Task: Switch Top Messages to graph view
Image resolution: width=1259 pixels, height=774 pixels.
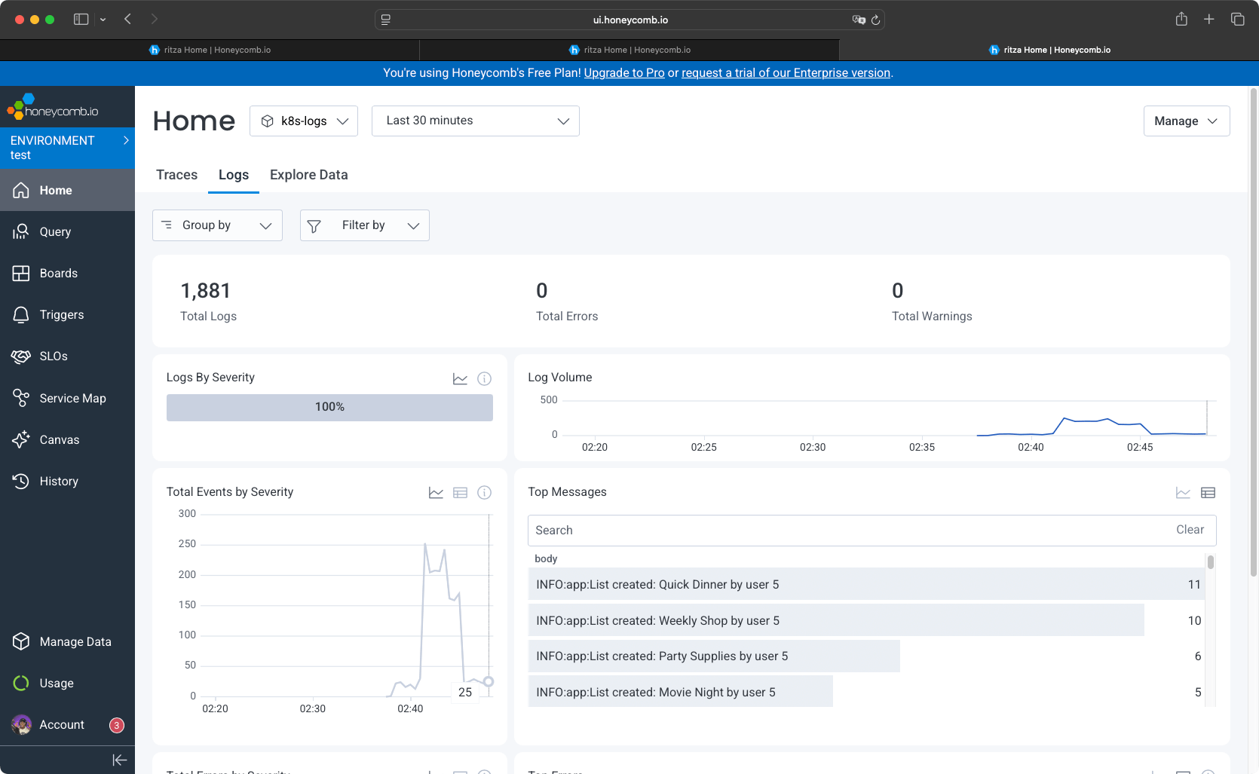Action: coord(1183,493)
